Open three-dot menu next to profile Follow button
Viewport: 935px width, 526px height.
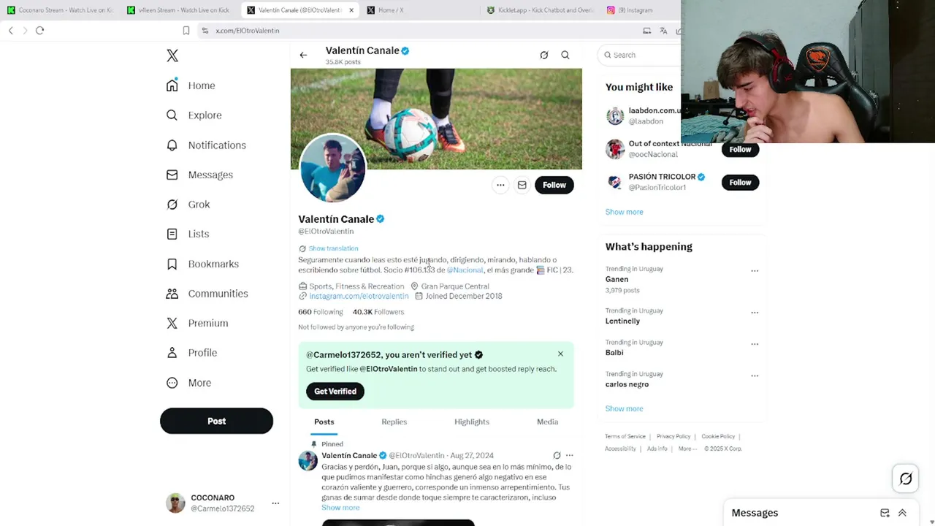click(x=500, y=185)
